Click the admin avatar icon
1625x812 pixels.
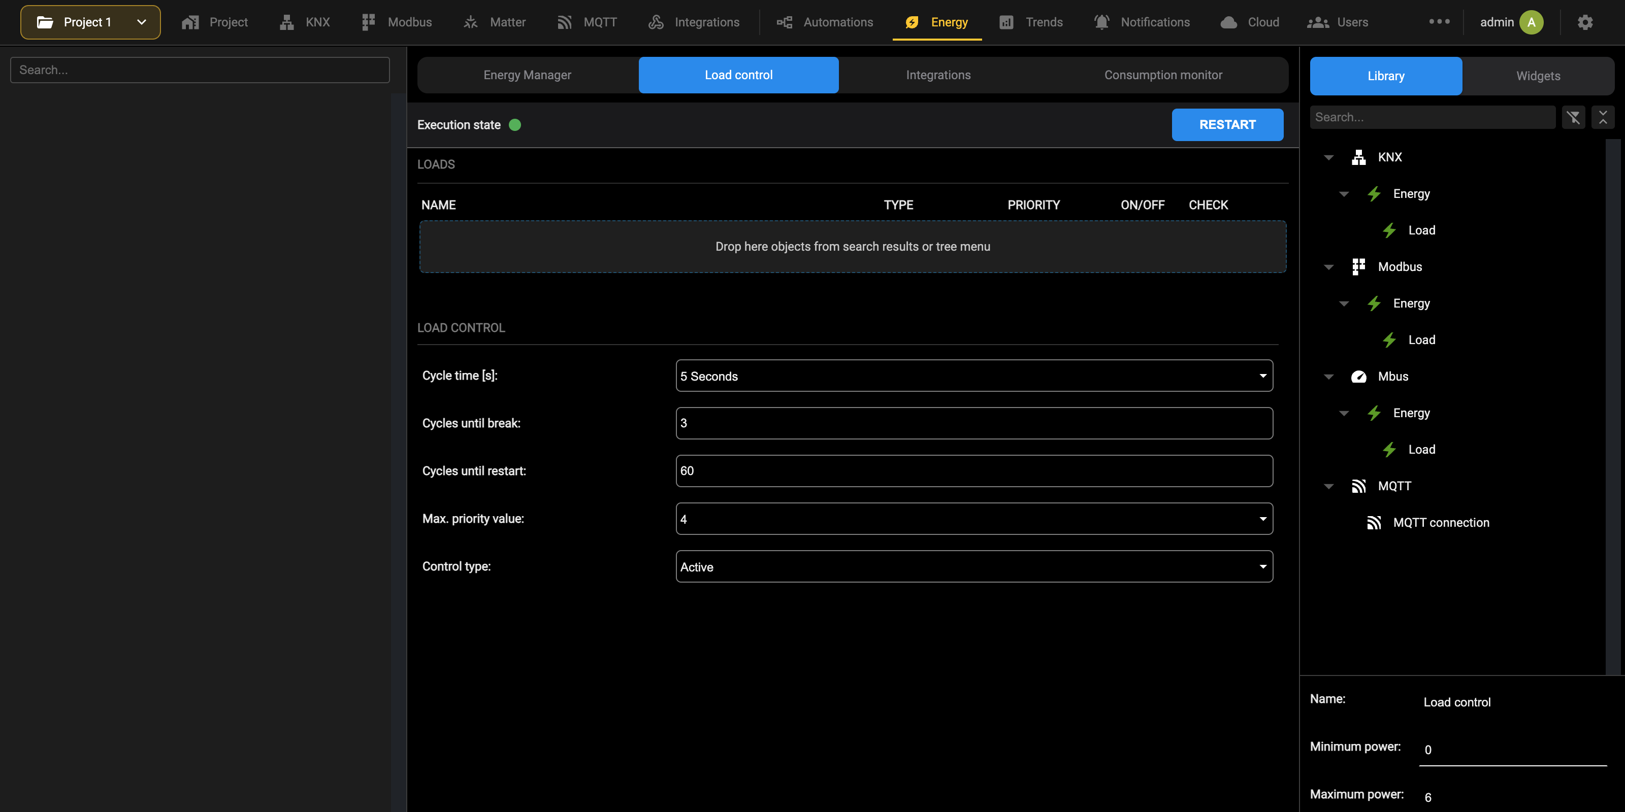1531,22
